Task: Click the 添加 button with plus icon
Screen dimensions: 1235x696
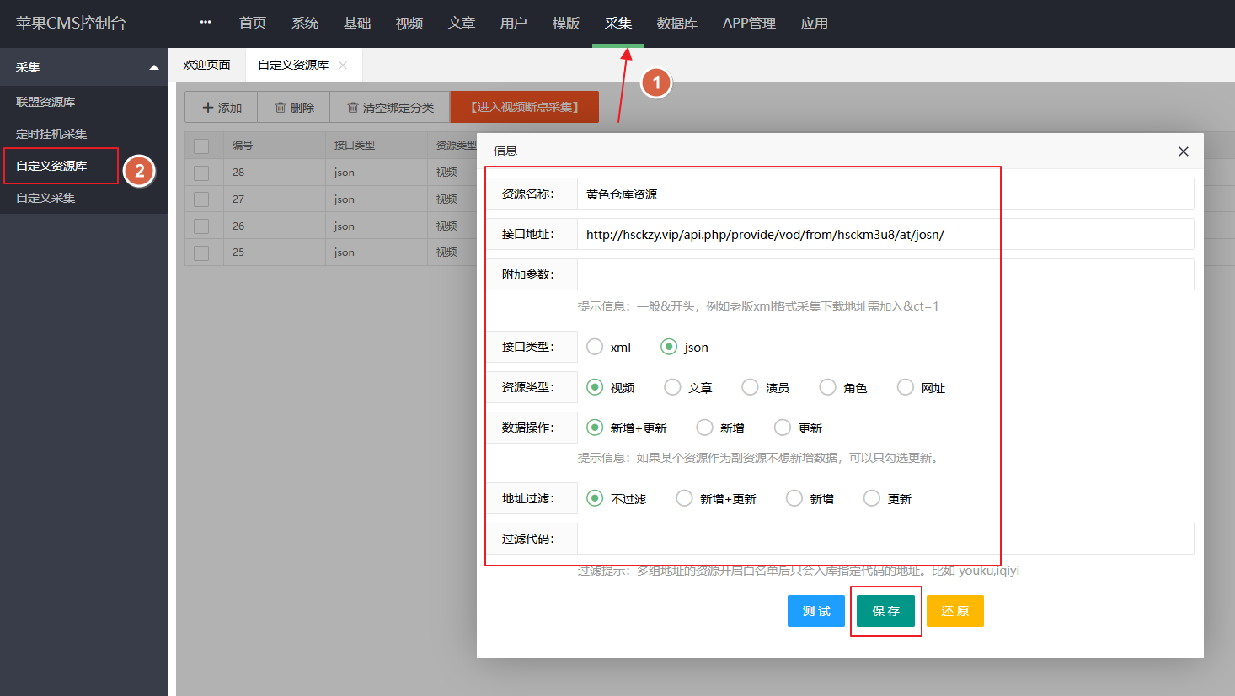Action: (x=222, y=108)
